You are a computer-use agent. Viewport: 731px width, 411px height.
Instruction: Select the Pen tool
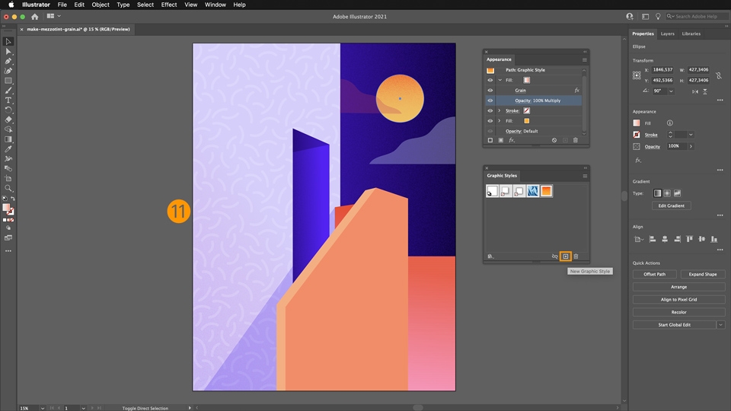8,61
